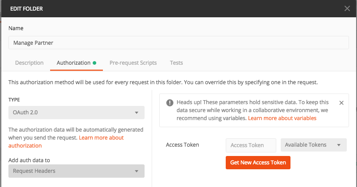Open the Available Tokens dropdown

314,145
